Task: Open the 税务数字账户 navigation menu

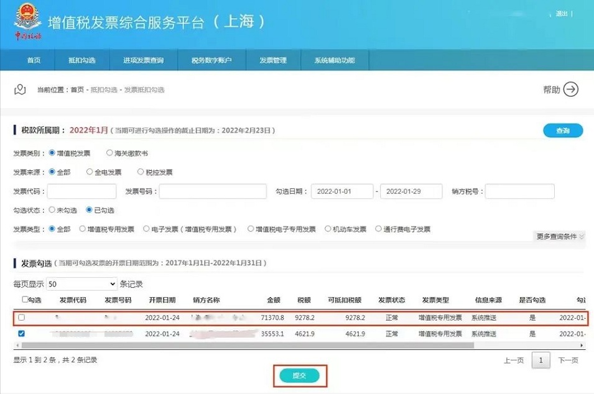Action: pos(211,60)
